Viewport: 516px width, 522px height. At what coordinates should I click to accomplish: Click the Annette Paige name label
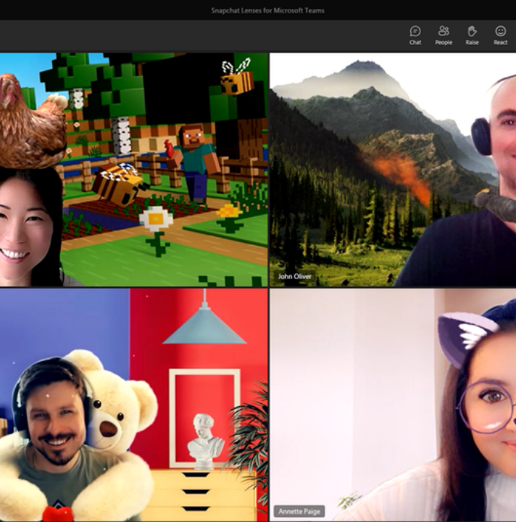click(x=299, y=511)
